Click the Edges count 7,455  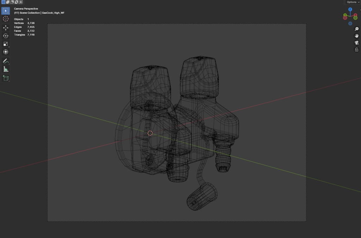click(x=31, y=27)
